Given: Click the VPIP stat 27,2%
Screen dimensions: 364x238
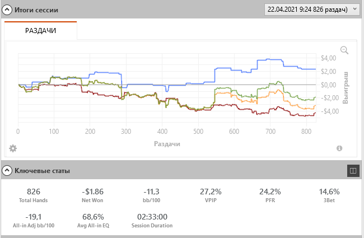Looking at the screenshot, I should coord(211,192).
